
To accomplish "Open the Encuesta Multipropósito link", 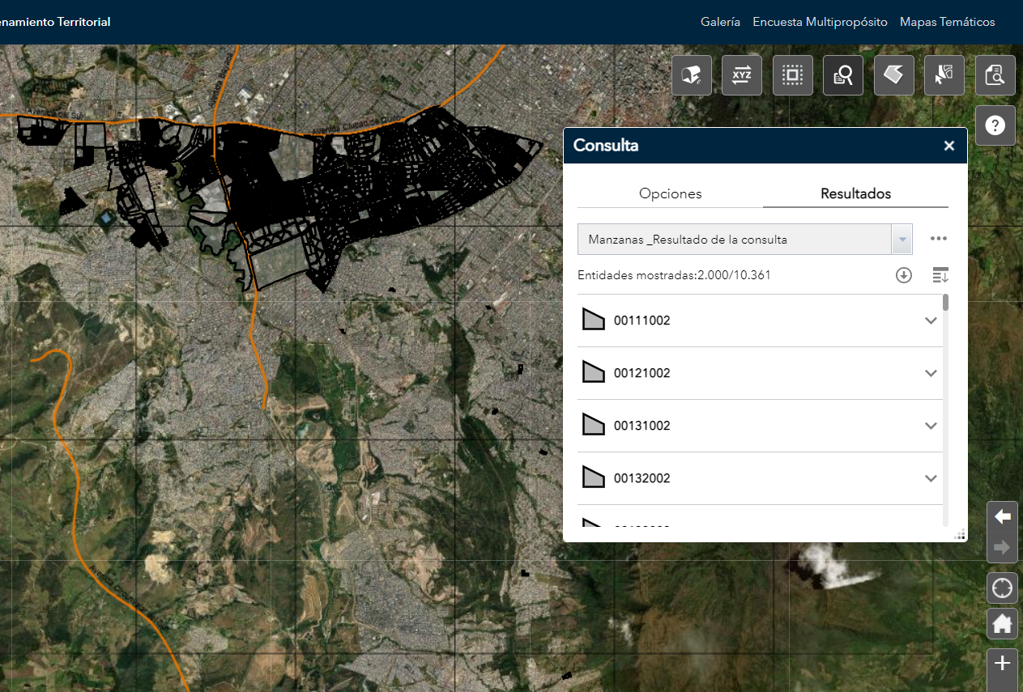I will [x=820, y=22].
